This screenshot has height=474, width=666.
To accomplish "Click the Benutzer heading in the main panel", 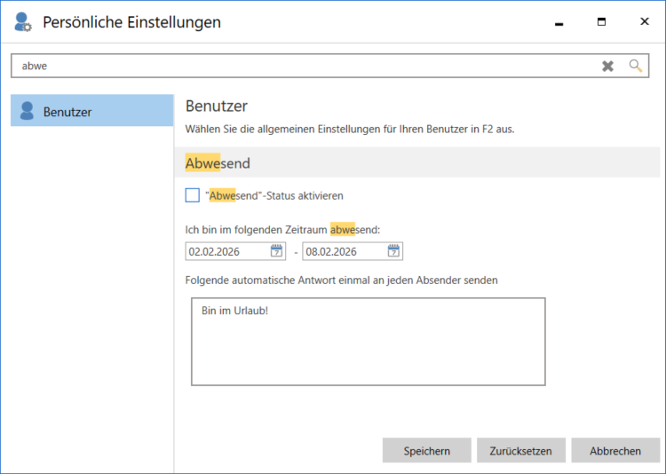I will coord(217,106).
